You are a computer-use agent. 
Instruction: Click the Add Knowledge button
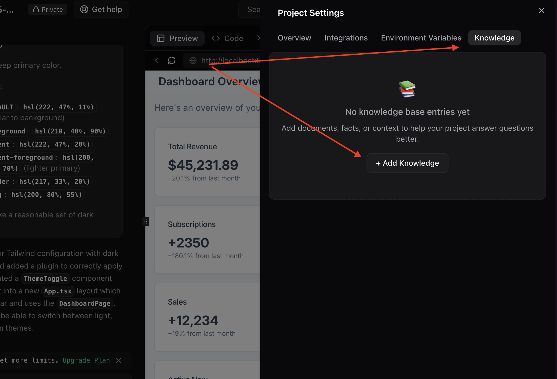click(407, 163)
